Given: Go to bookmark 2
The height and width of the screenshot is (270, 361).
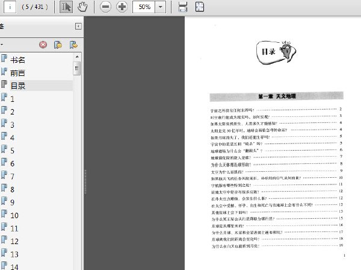Looking at the screenshot, I should pyautogui.click(x=12, y=112).
